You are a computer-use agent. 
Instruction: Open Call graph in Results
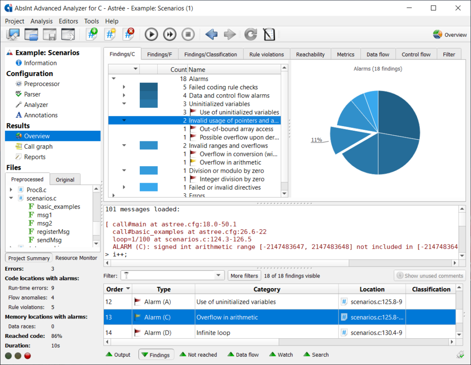coord(38,146)
